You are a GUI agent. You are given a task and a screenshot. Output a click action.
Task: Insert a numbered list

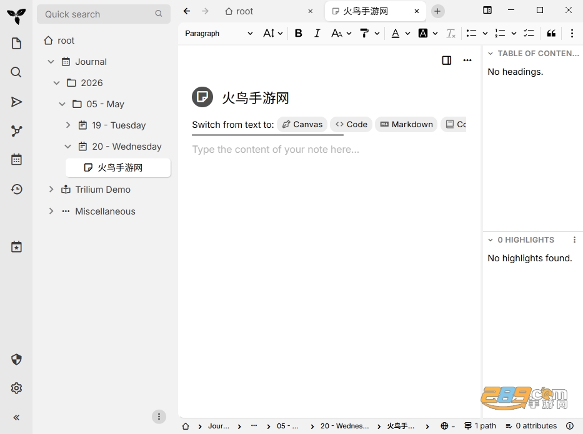click(x=500, y=34)
